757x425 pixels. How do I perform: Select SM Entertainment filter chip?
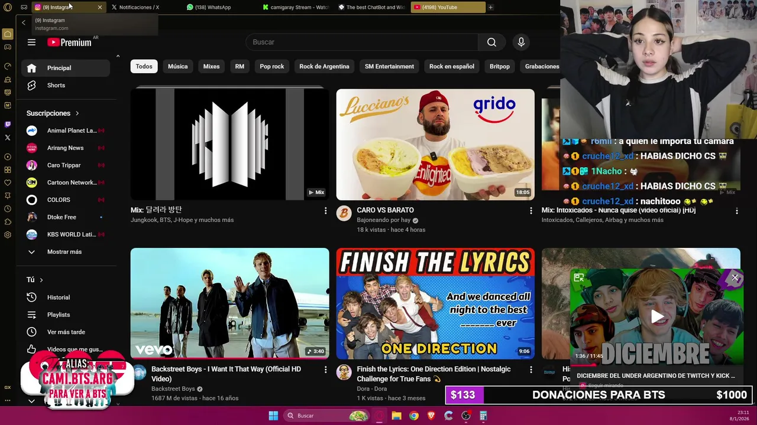click(389, 67)
